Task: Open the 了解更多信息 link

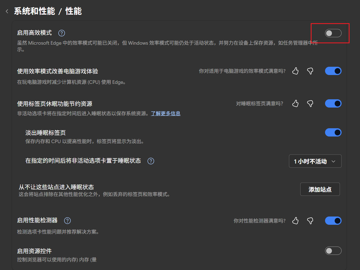Action: pos(166,114)
